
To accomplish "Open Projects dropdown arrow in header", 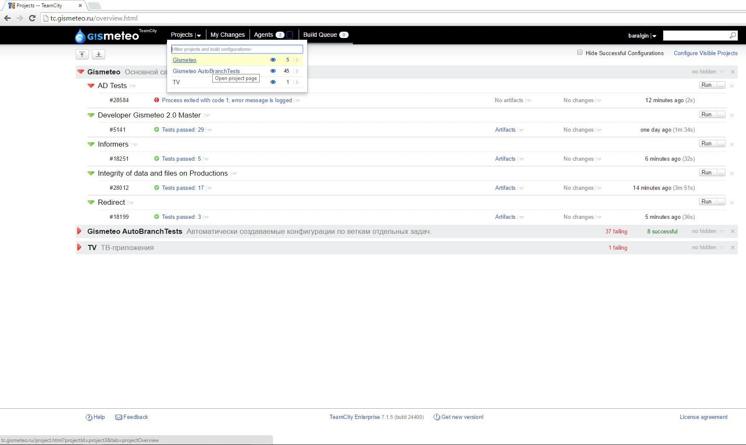I will coord(199,35).
